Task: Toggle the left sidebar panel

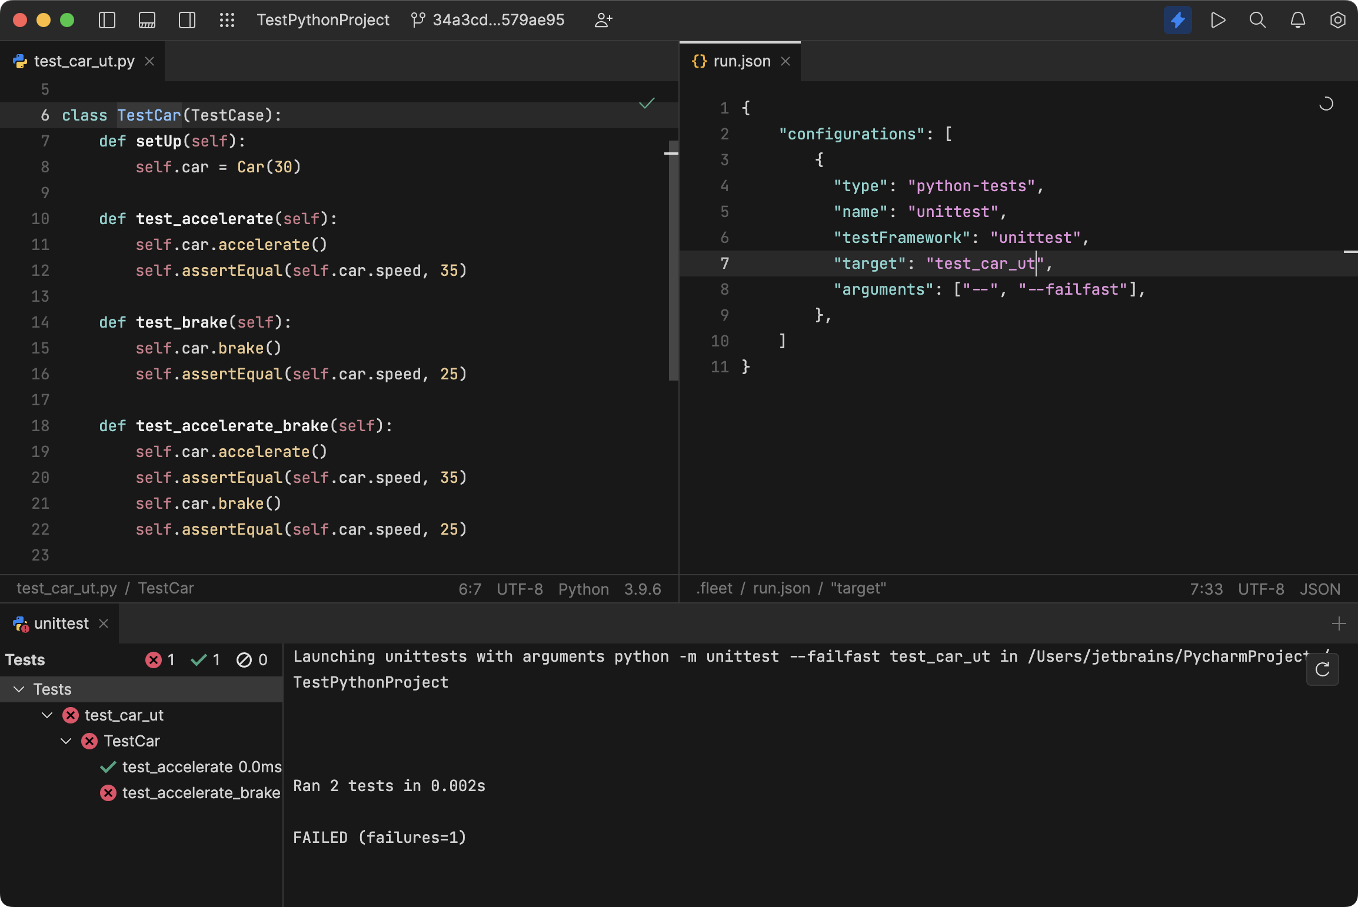Action: (107, 20)
